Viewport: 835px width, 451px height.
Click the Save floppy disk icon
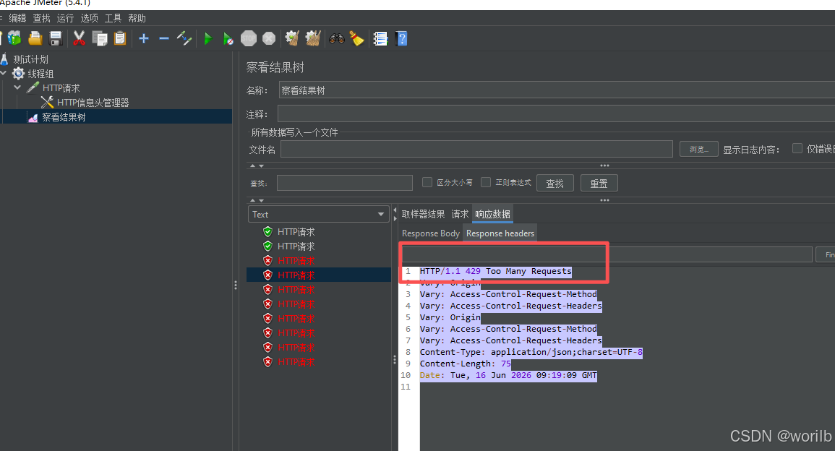(x=56, y=38)
